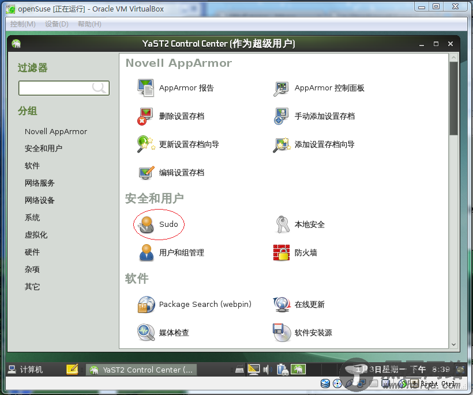Open the 编辑设置存档 icon
This screenshot has height=395, width=473.
tap(147, 173)
